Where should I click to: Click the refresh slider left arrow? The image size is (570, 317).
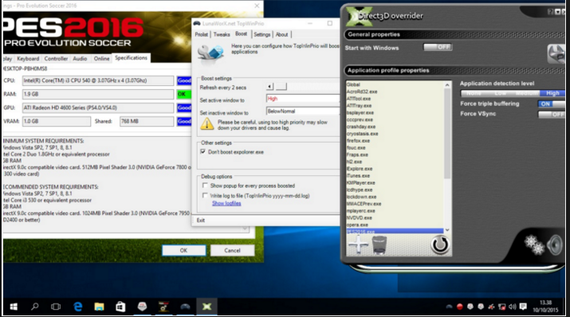[x=269, y=87]
